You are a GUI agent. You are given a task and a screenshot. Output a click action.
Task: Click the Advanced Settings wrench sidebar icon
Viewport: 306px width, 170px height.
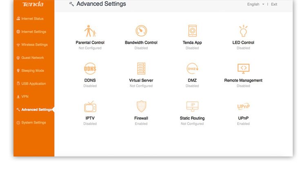tap(18, 110)
